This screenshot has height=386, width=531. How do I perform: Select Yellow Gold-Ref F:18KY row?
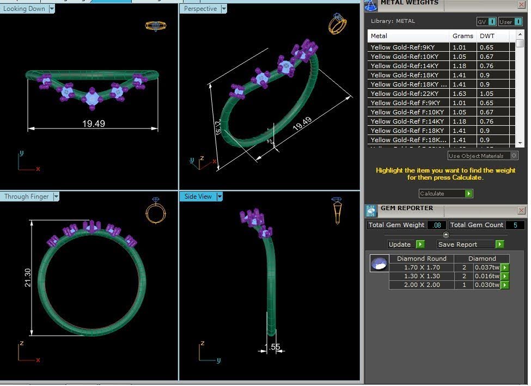(441, 131)
